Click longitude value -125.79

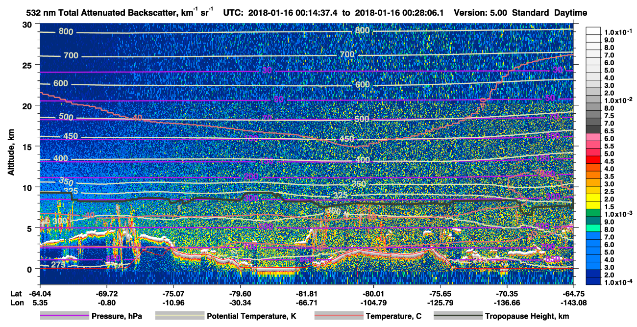click(x=440, y=302)
